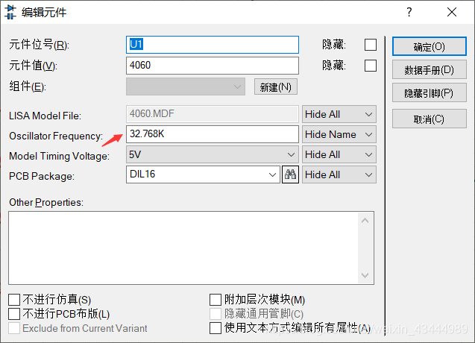This screenshot has height=343, width=475.
Task: Toggle the 隐藏 checkbox for 元件值
Action: [371, 66]
